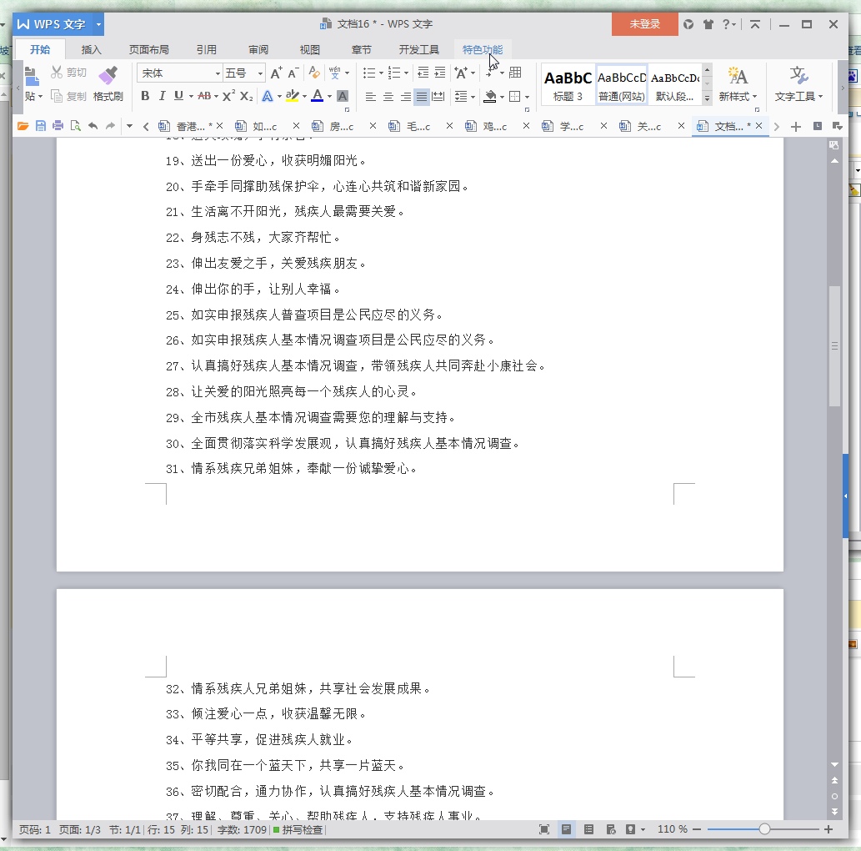The image size is (861, 851).
Task: Apply the 标题 3 style
Action: (x=568, y=84)
